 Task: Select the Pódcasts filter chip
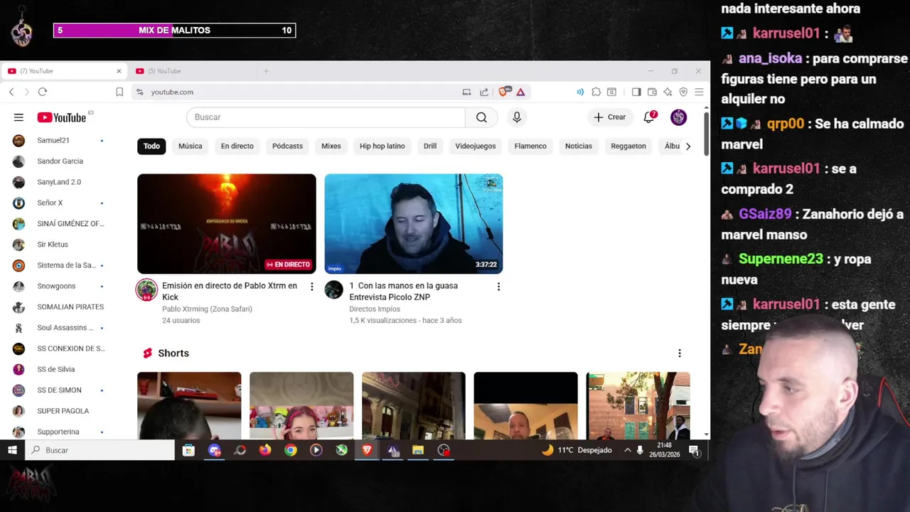[x=287, y=146]
